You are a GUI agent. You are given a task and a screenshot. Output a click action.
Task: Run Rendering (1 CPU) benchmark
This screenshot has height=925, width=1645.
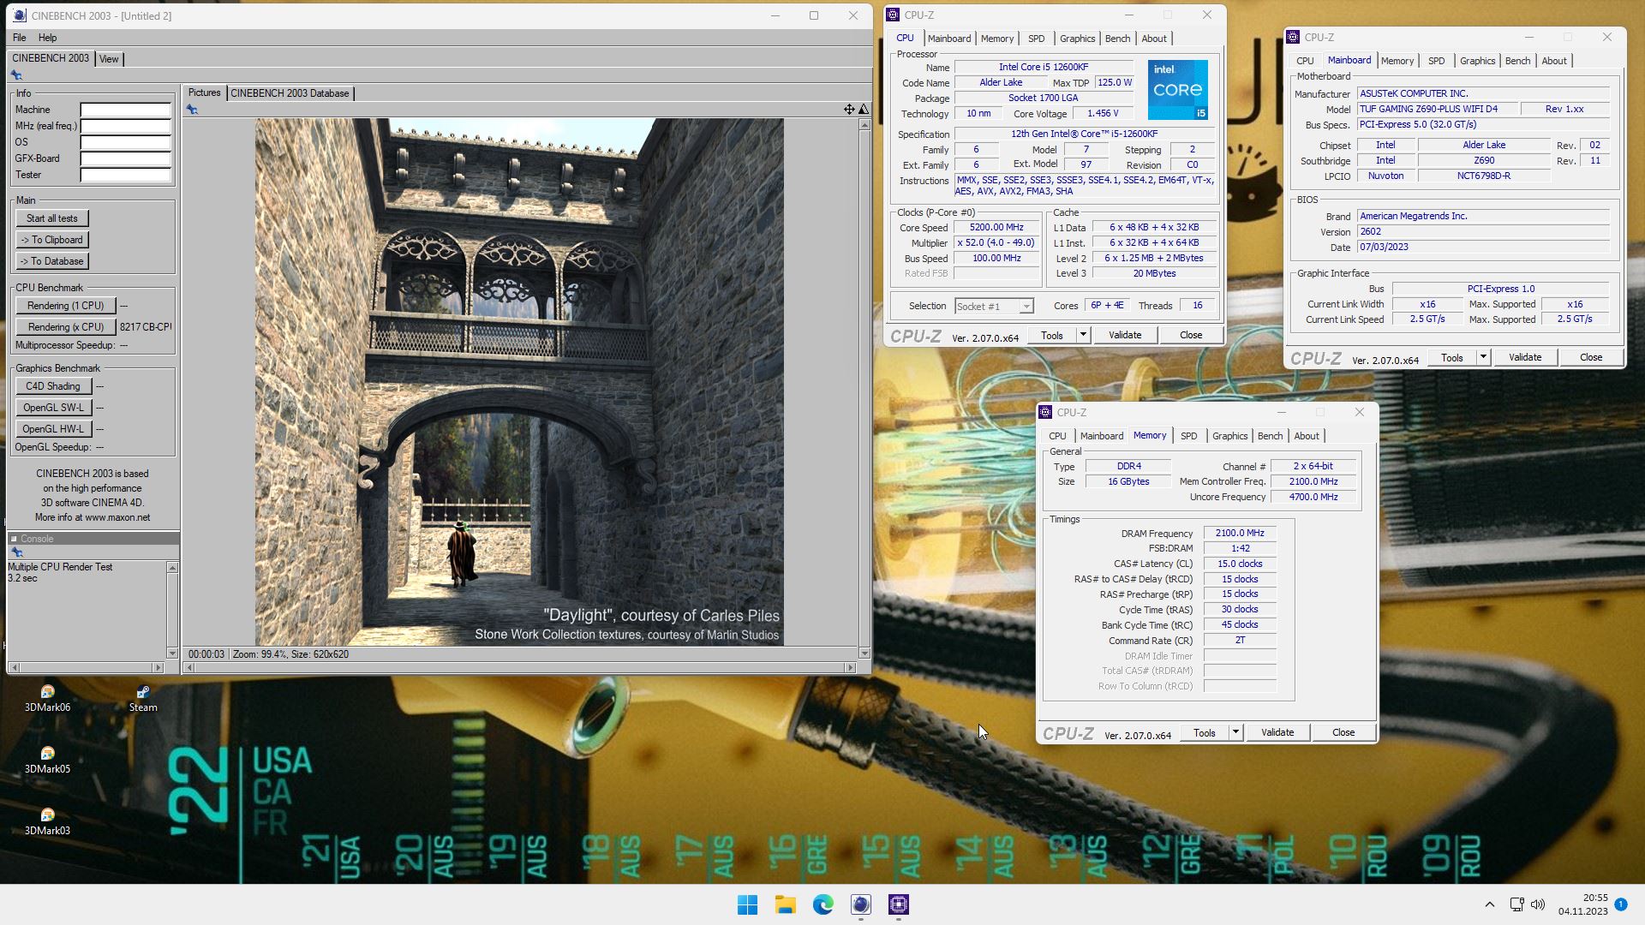[66, 306]
